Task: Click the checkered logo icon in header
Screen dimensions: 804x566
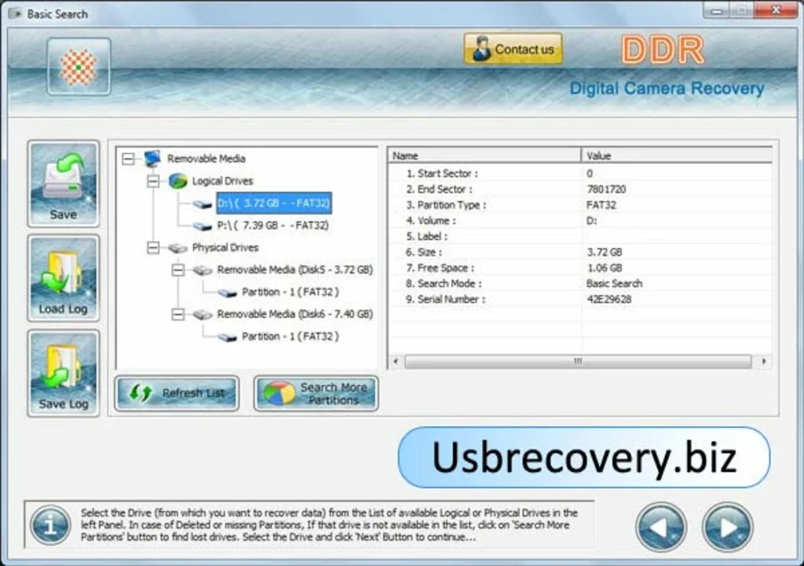Action: (x=79, y=67)
